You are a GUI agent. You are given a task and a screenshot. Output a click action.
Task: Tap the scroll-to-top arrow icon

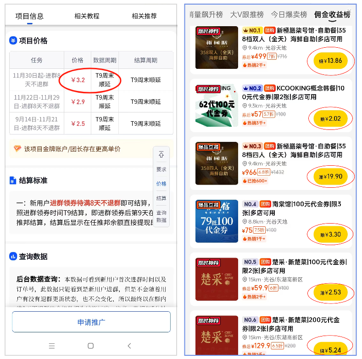click(161, 154)
